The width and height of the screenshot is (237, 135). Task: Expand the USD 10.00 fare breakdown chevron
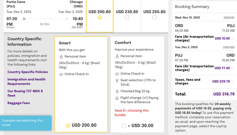232,38
